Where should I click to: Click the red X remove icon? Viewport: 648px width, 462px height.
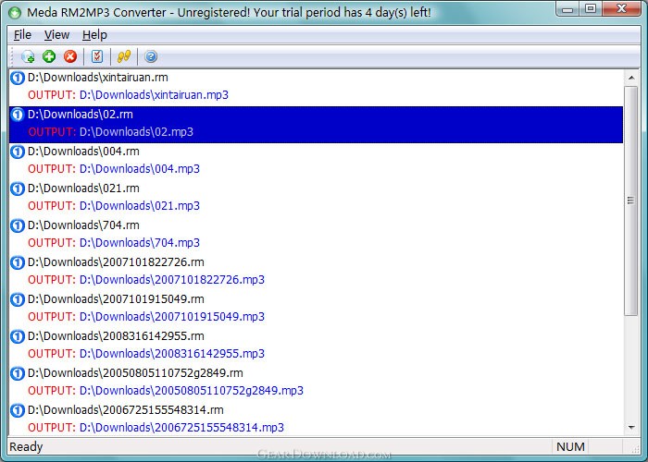point(70,56)
